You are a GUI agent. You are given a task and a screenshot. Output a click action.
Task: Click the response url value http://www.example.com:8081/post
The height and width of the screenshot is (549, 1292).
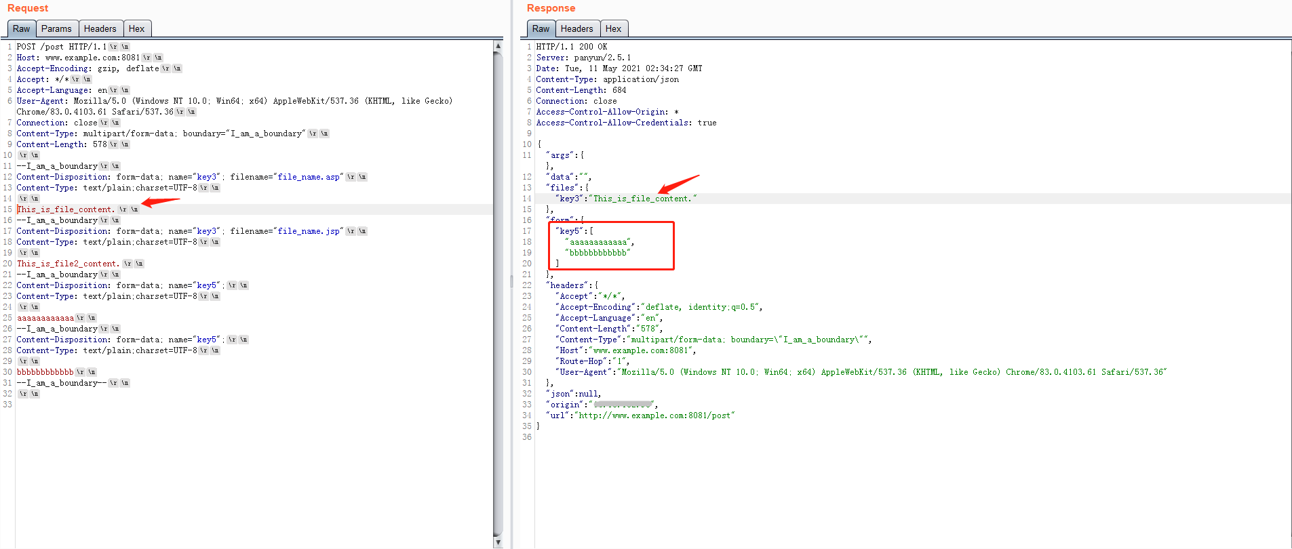[654, 415]
